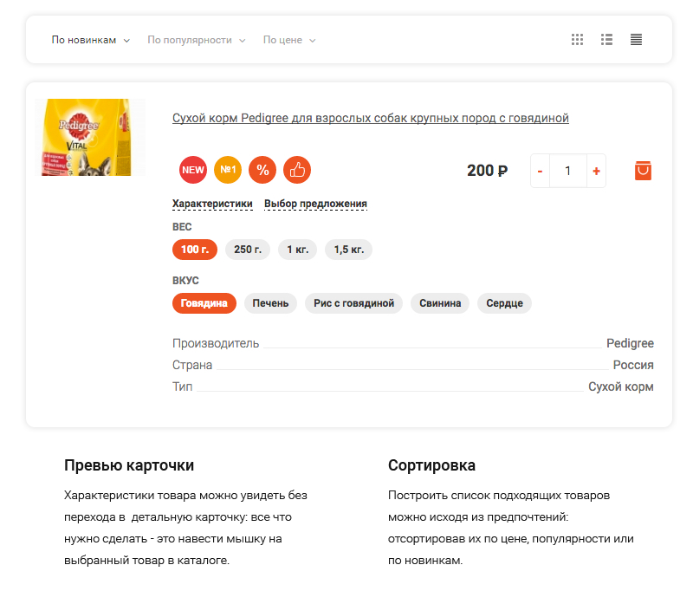Sort products by newest dropdown
Viewport: 693px width, 591px height.
coord(91,40)
